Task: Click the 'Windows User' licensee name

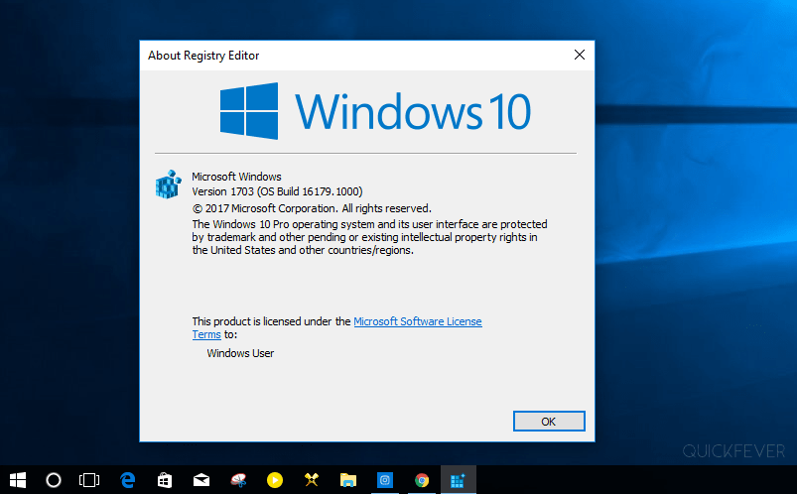Action: [x=240, y=353]
